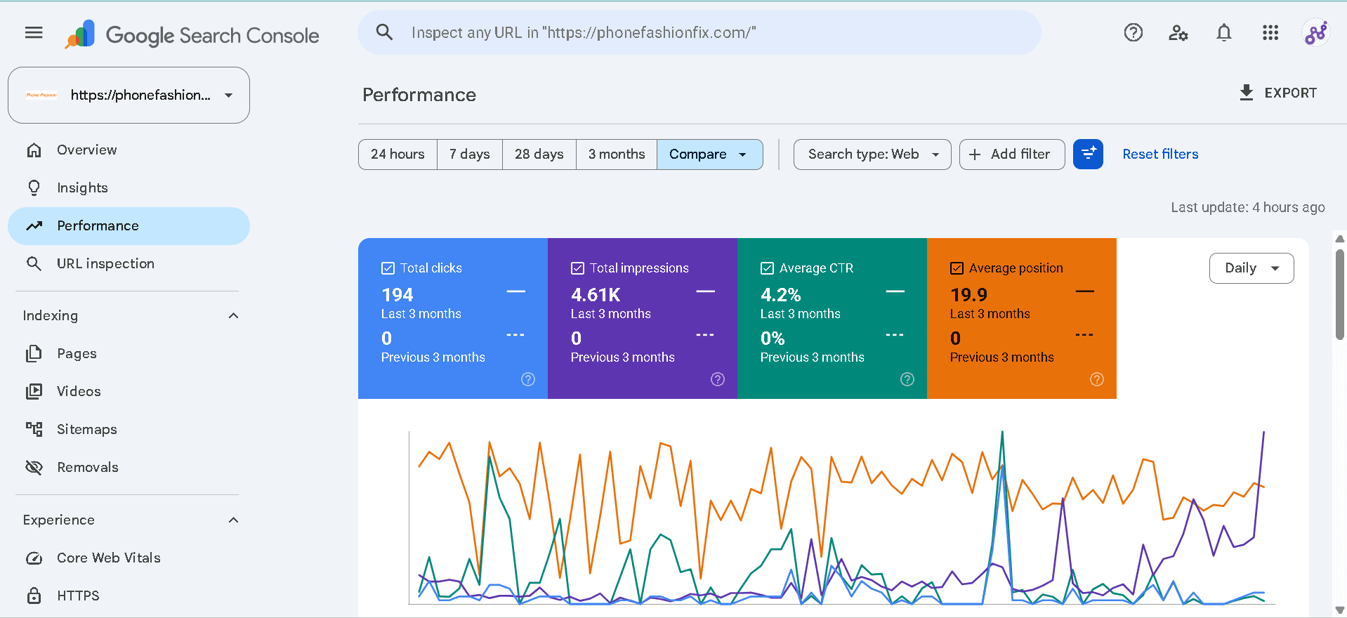Image resolution: width=1347 pixels, height=618 pixels.
Task: Open the main hamburger menu
Action: click(34, 32)
